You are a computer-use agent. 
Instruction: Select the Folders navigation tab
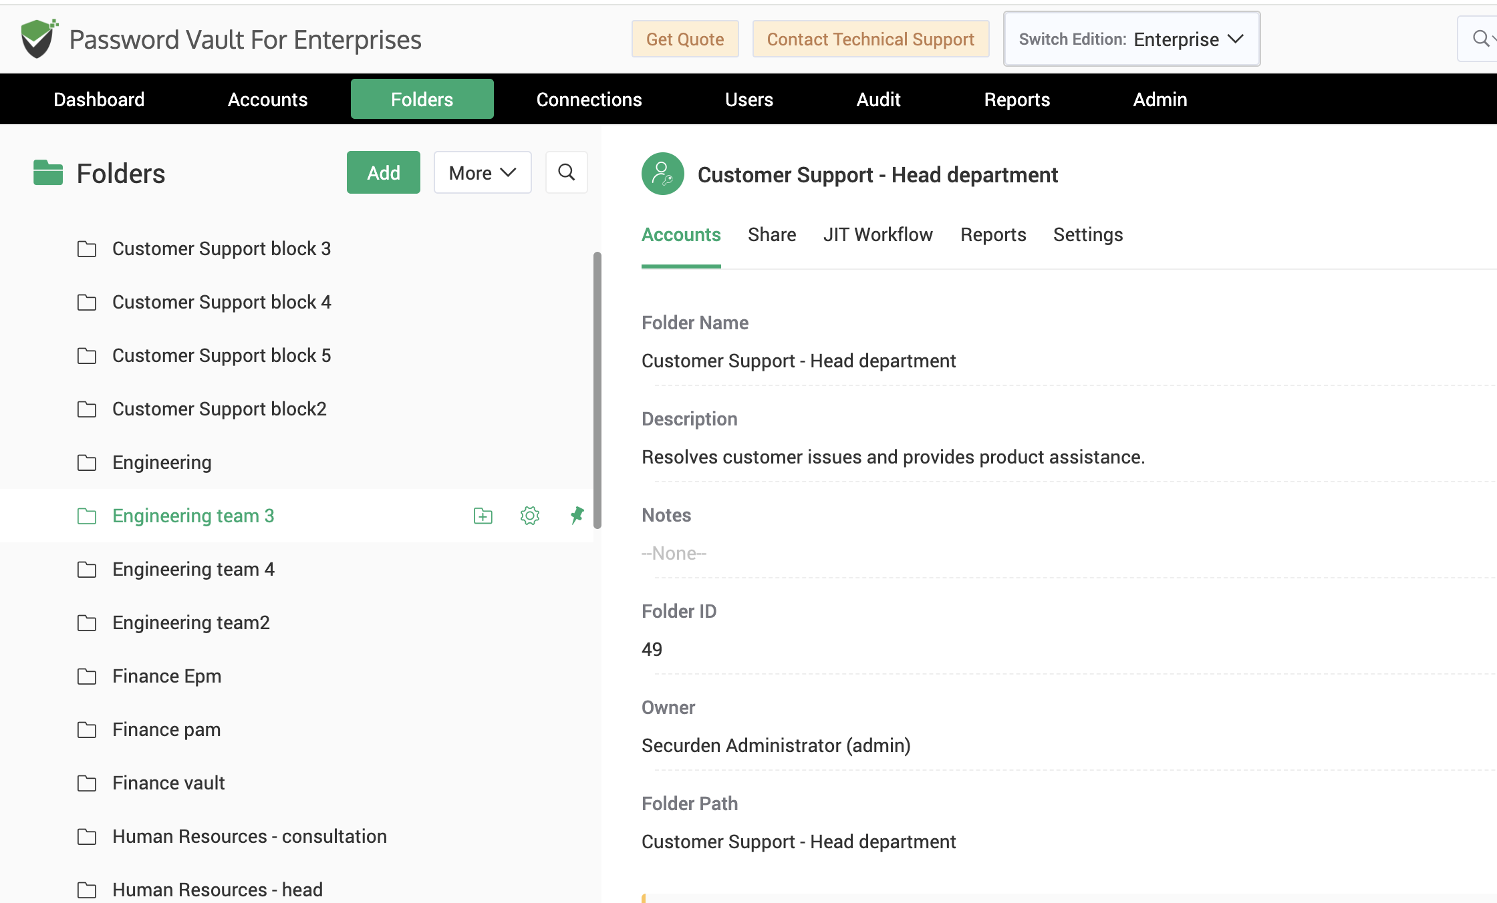(x=422, y=99)
